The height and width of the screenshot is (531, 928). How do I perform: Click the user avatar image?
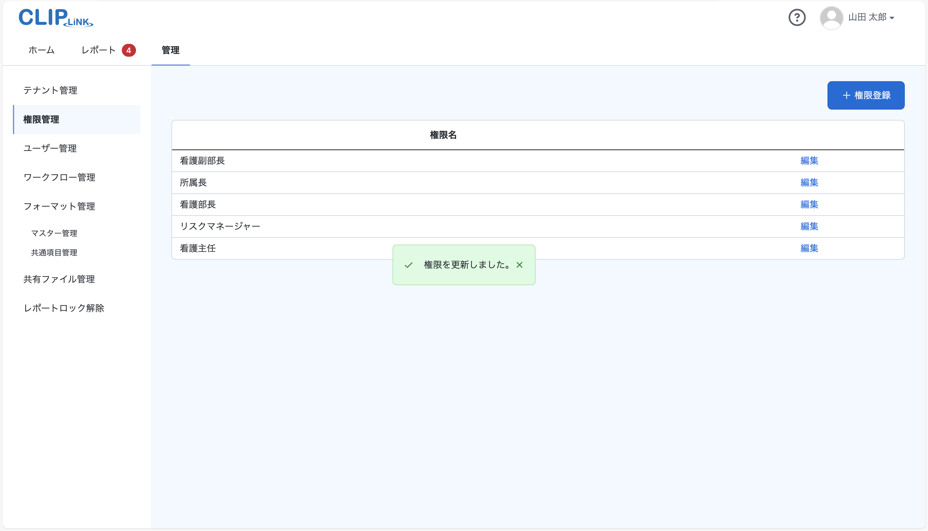tap(831, 17)
